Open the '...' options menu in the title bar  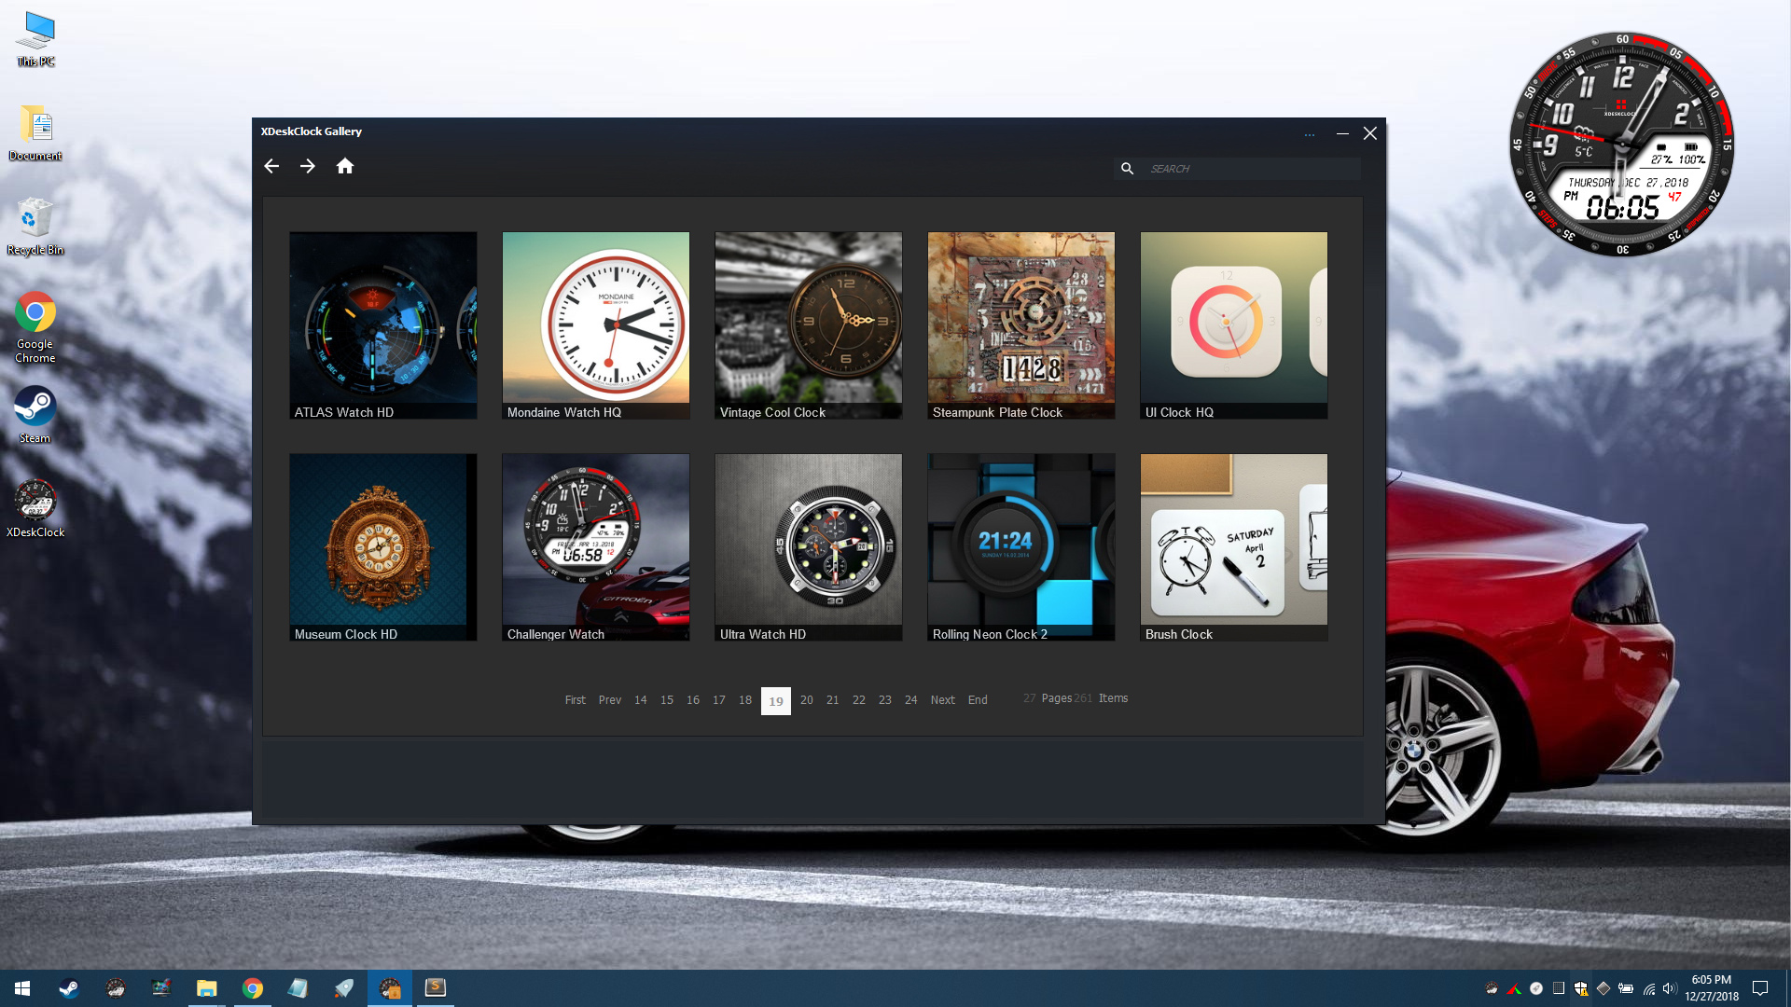click(1310, 134)
